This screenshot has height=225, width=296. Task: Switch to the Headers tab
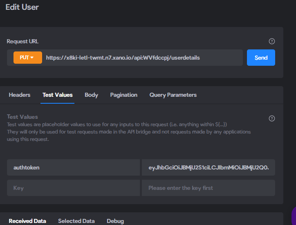(20, 95)
